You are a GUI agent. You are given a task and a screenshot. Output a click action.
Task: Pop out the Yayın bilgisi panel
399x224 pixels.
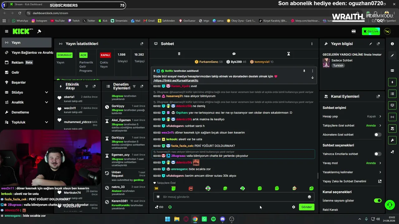click(x=378, y=44)
